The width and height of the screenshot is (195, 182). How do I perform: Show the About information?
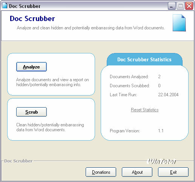[137, 172]
